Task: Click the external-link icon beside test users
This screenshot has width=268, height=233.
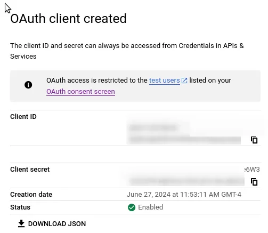Action: click(x=184, y=81)
